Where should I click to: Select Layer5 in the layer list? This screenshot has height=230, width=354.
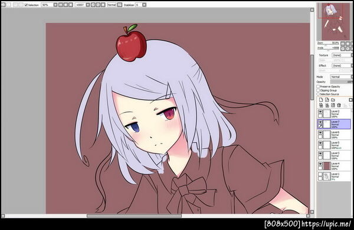[334, 145]
